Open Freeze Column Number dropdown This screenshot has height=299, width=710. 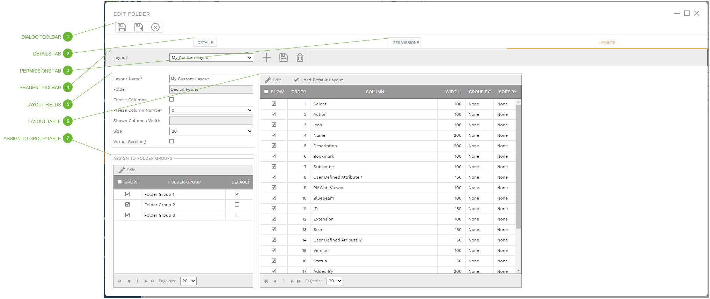point(211,110)
